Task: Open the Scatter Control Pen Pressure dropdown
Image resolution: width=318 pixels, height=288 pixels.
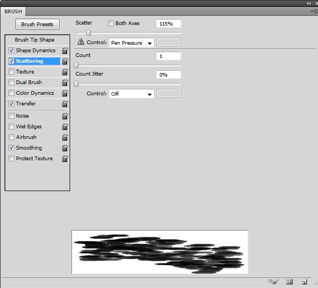Action: (x=131, y=43)
